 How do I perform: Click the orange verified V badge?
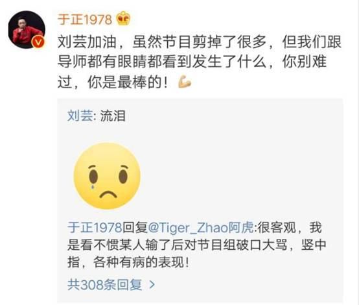[38, 42]
